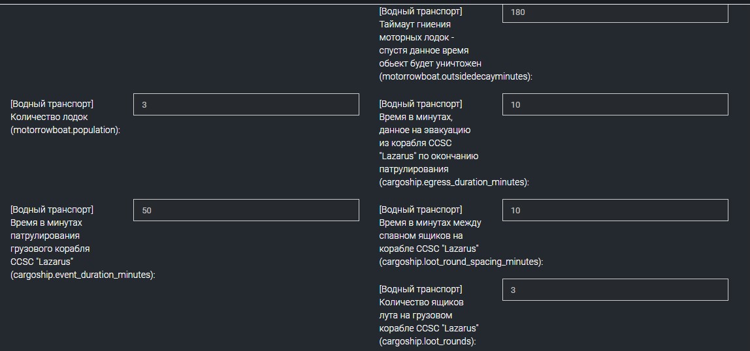Click the "между спавном ящиков" label text
Screen dimensions: 750x351
[430, 229]
